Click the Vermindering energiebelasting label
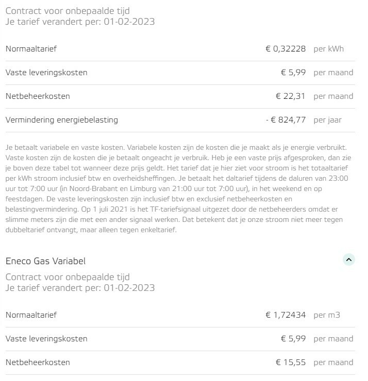The height and width of the screenshot is (381, 368). coord(61,120)
